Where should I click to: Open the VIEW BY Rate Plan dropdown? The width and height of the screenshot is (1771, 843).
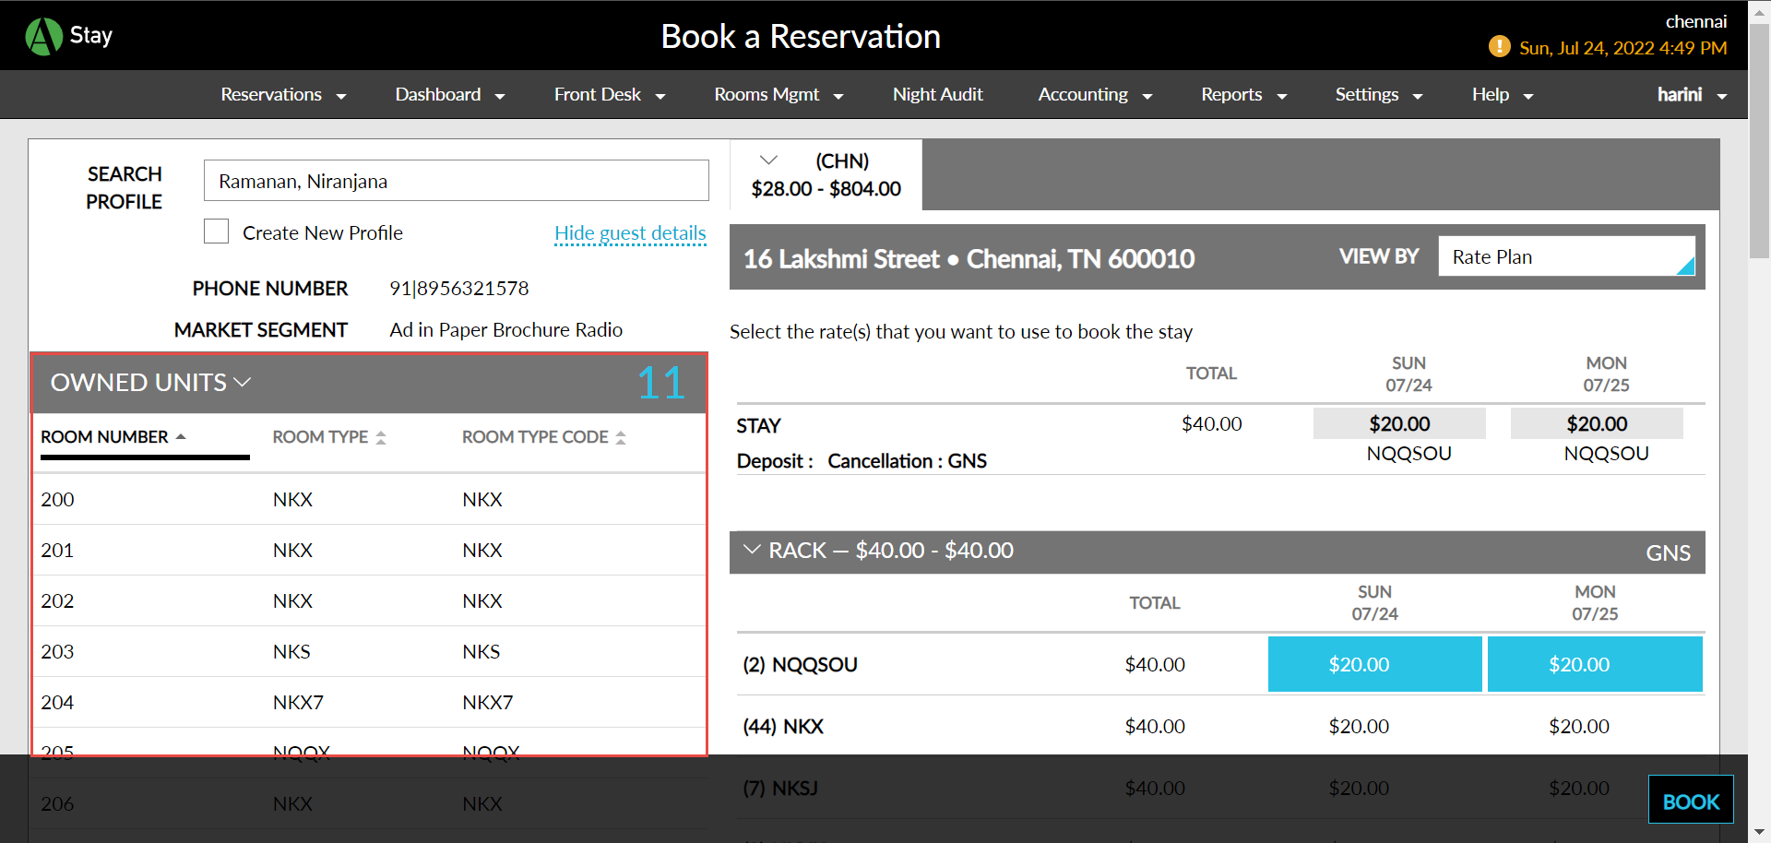pyautogui.click(x=1566, y=256)
